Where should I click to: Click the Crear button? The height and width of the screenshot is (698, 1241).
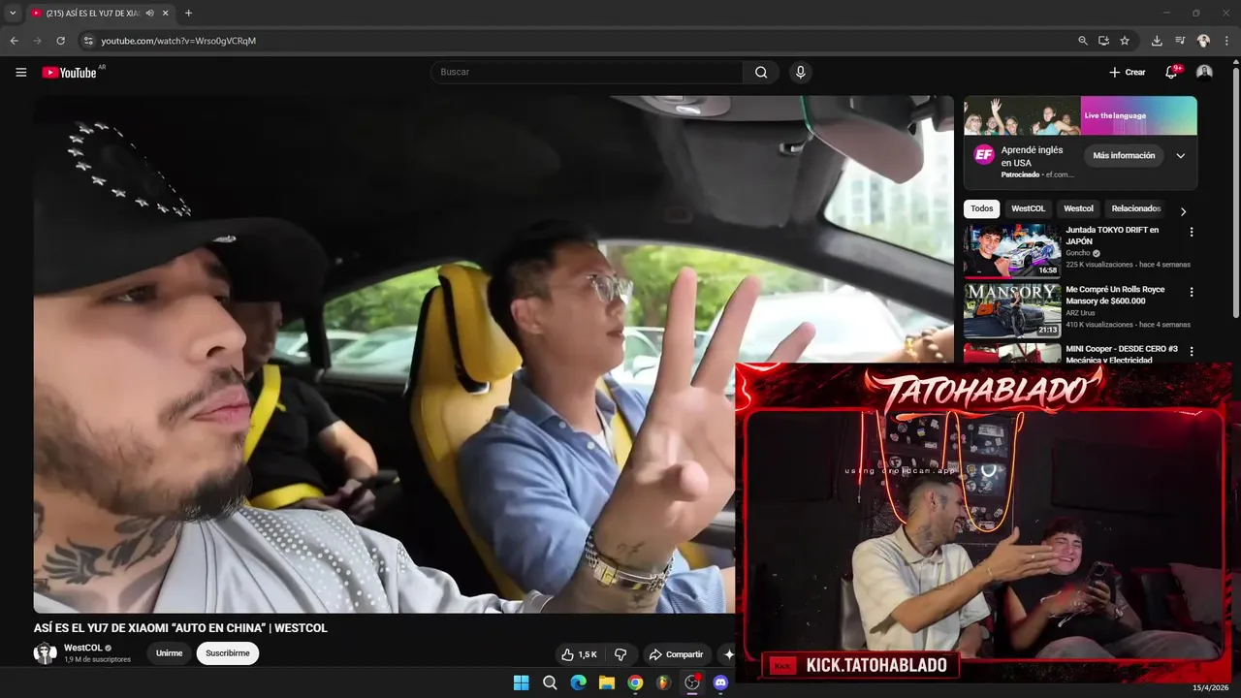coord(1128,72)
